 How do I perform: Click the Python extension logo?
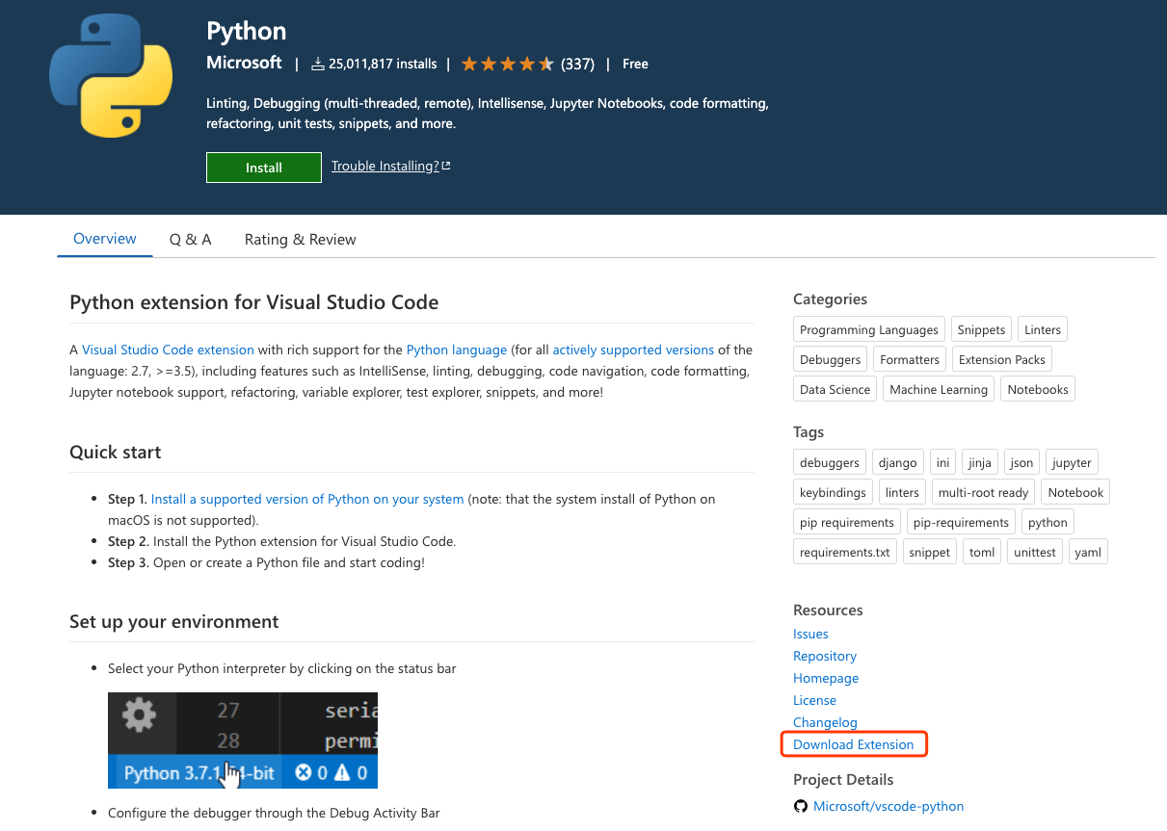point(110,73)
